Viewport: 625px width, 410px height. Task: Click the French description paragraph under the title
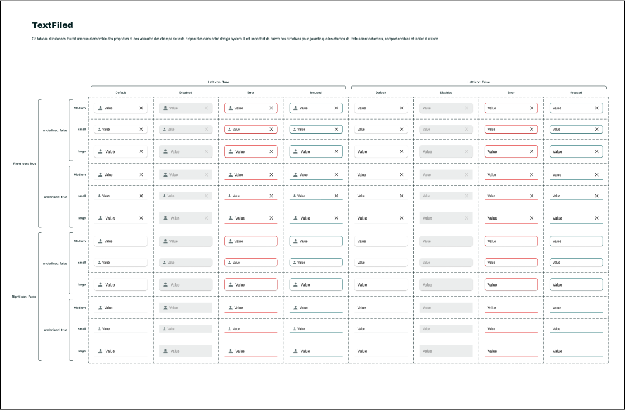239,39
